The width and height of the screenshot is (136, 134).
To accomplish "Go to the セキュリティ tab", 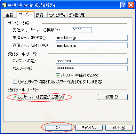I will 57,15.
